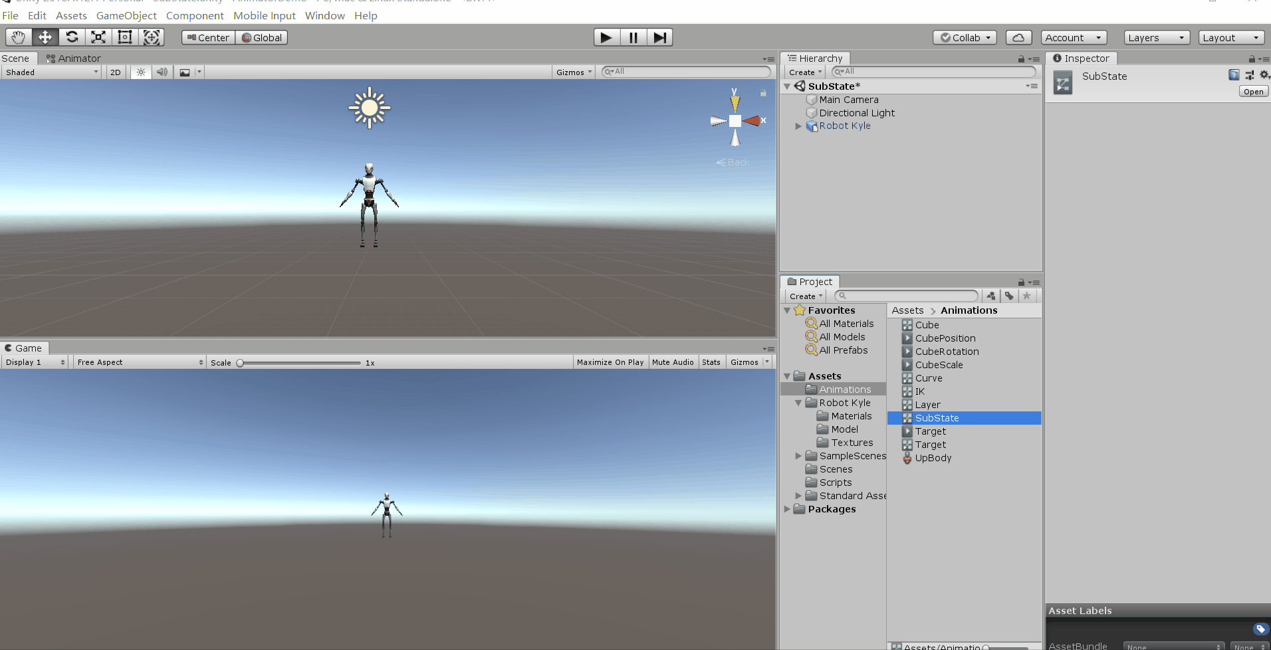The width and height of the screenshot is (1271, 650).
Task: Open the File menu
Action: (11, 15)
